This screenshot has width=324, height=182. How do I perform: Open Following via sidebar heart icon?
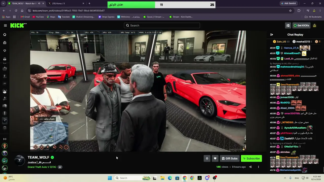point(5,51)
